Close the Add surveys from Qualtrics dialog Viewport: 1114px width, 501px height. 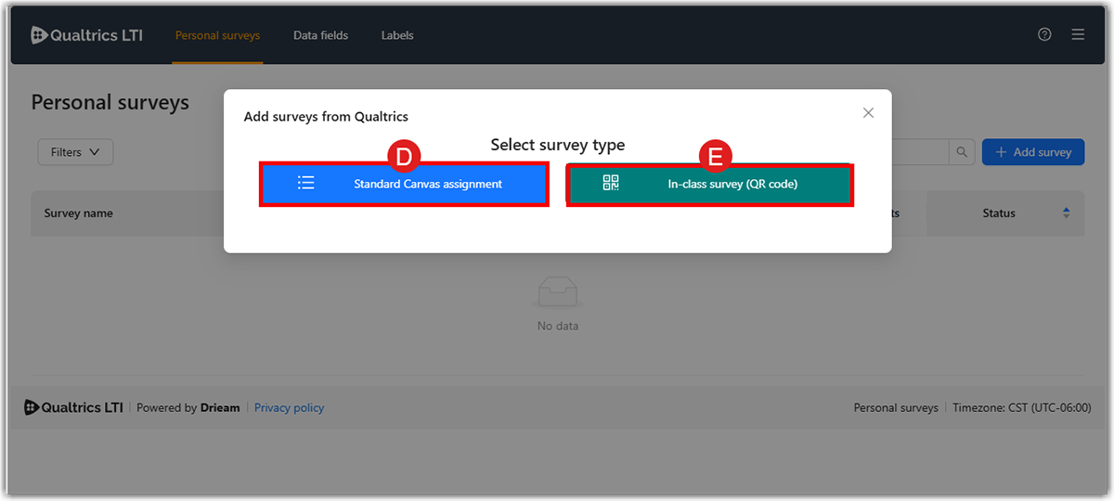[x=868, y=113]
